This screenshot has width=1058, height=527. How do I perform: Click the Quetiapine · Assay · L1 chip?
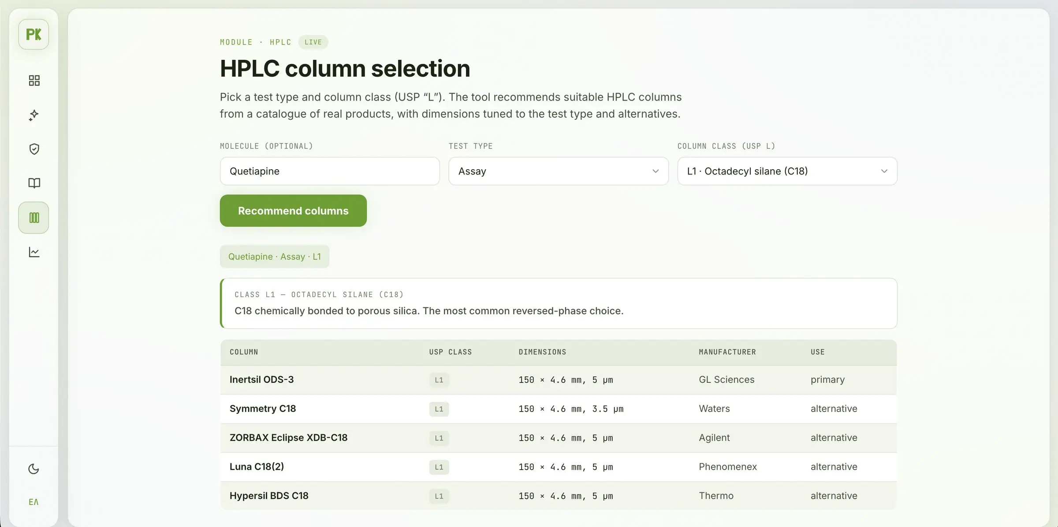pos(275,256)
